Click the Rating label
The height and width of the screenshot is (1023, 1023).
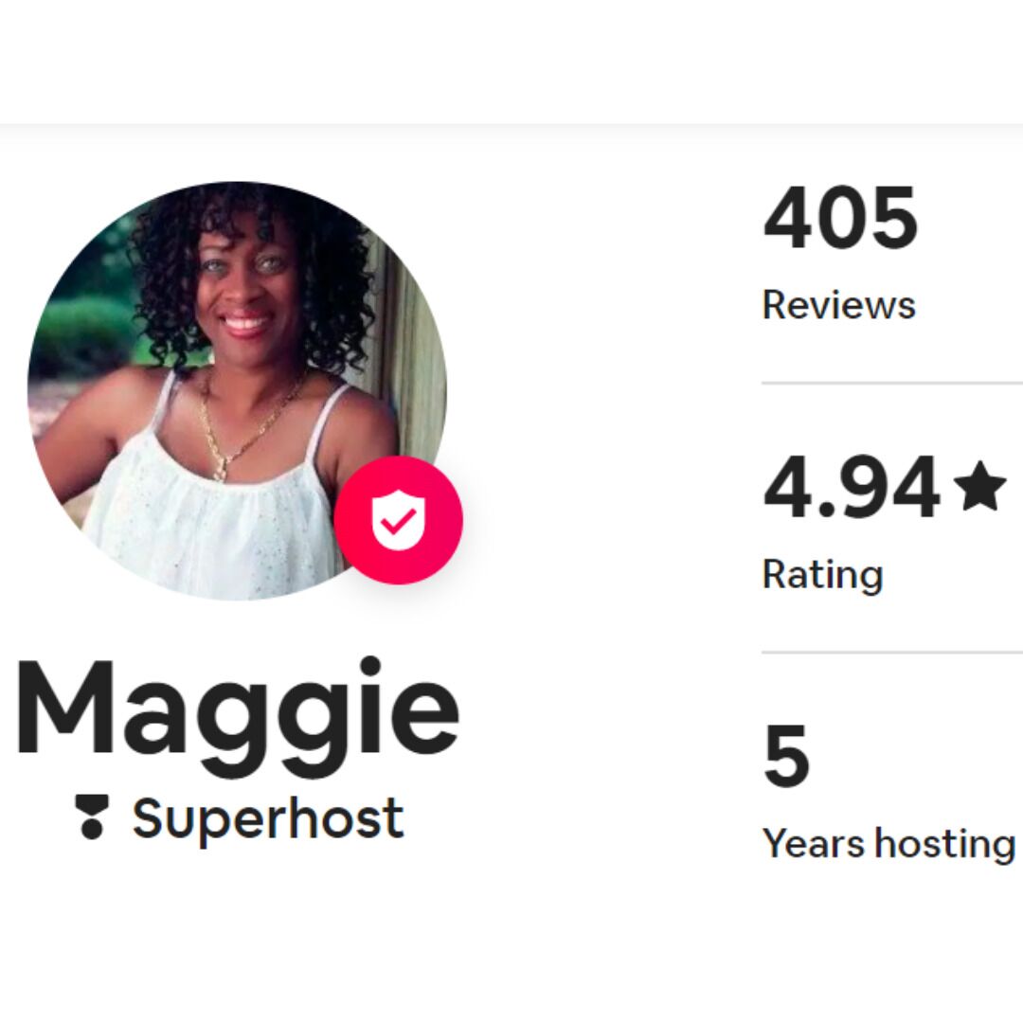coord(823,575)
